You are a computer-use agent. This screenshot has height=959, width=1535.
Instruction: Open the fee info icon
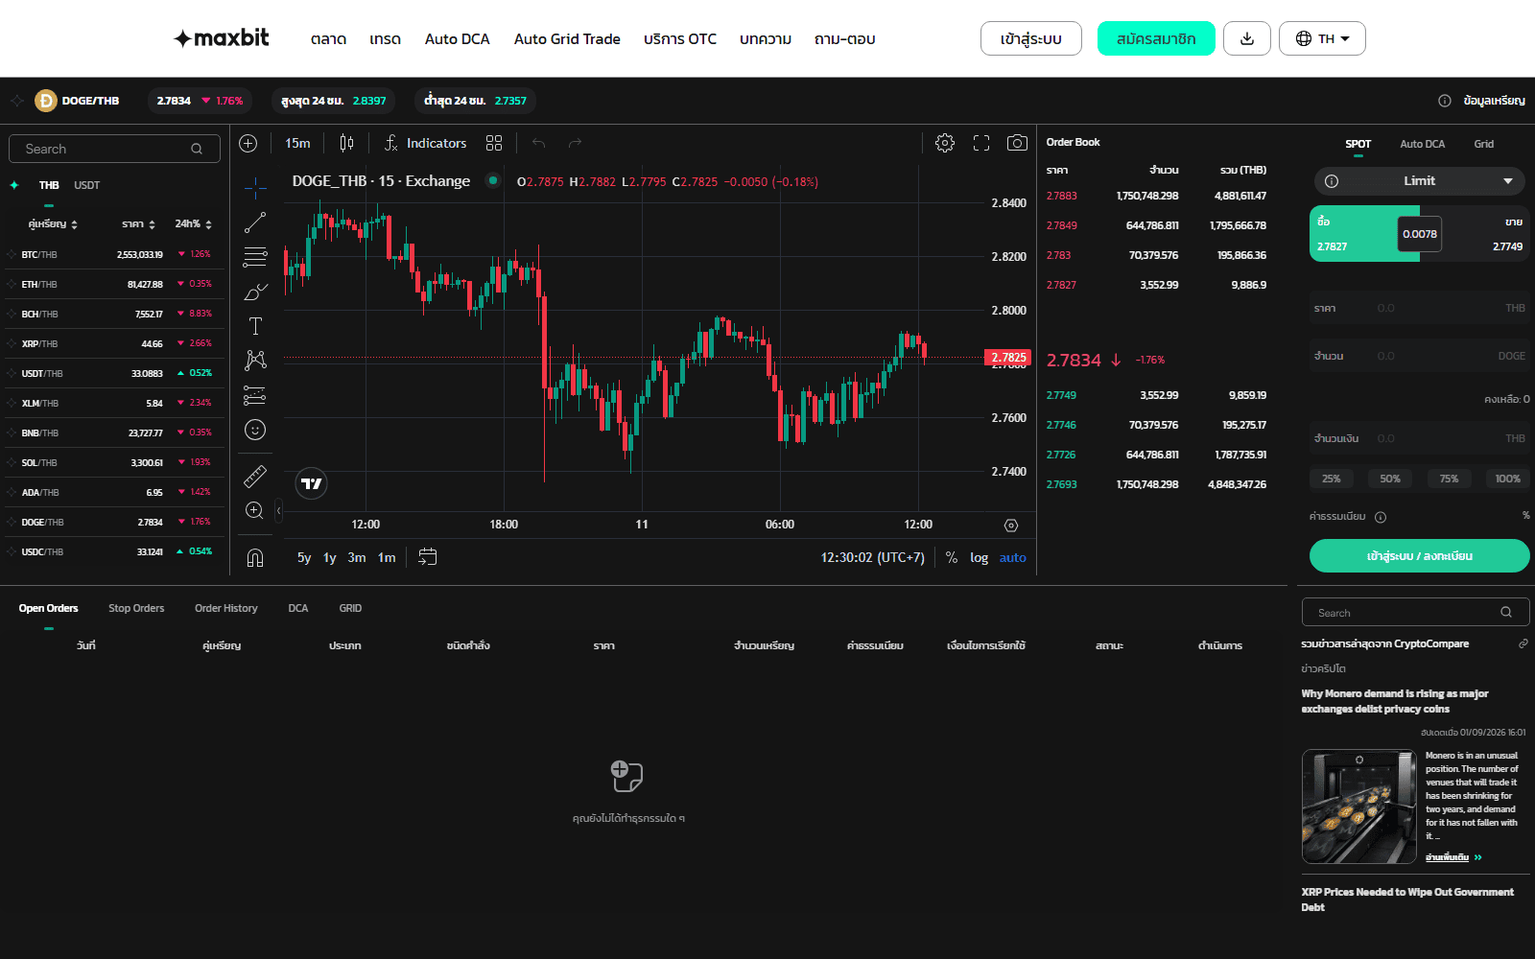(1381, 517)
